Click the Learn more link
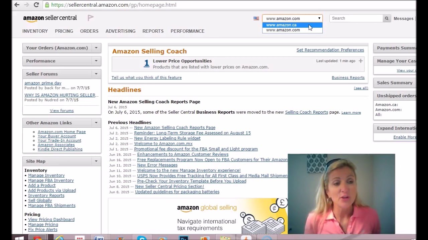This screenshot has width=428, height=240. pyautogui.click(x=351, y=113)
